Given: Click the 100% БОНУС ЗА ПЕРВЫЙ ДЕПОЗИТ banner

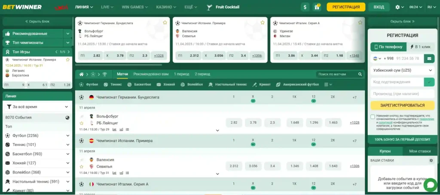Looking at the screenshot, I should (x=402, y=140).
